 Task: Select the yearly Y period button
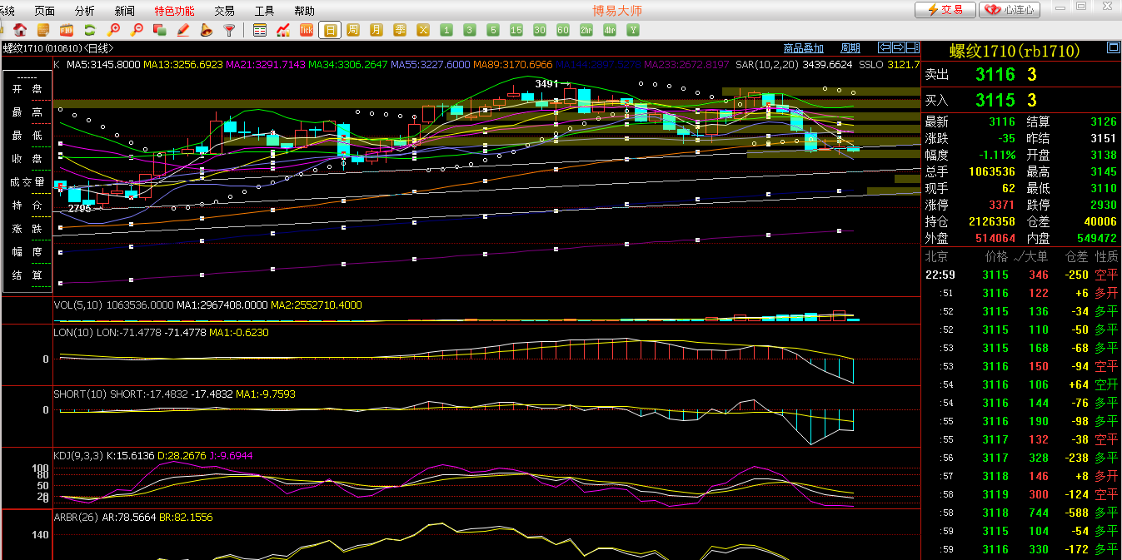tap(633, 30)
